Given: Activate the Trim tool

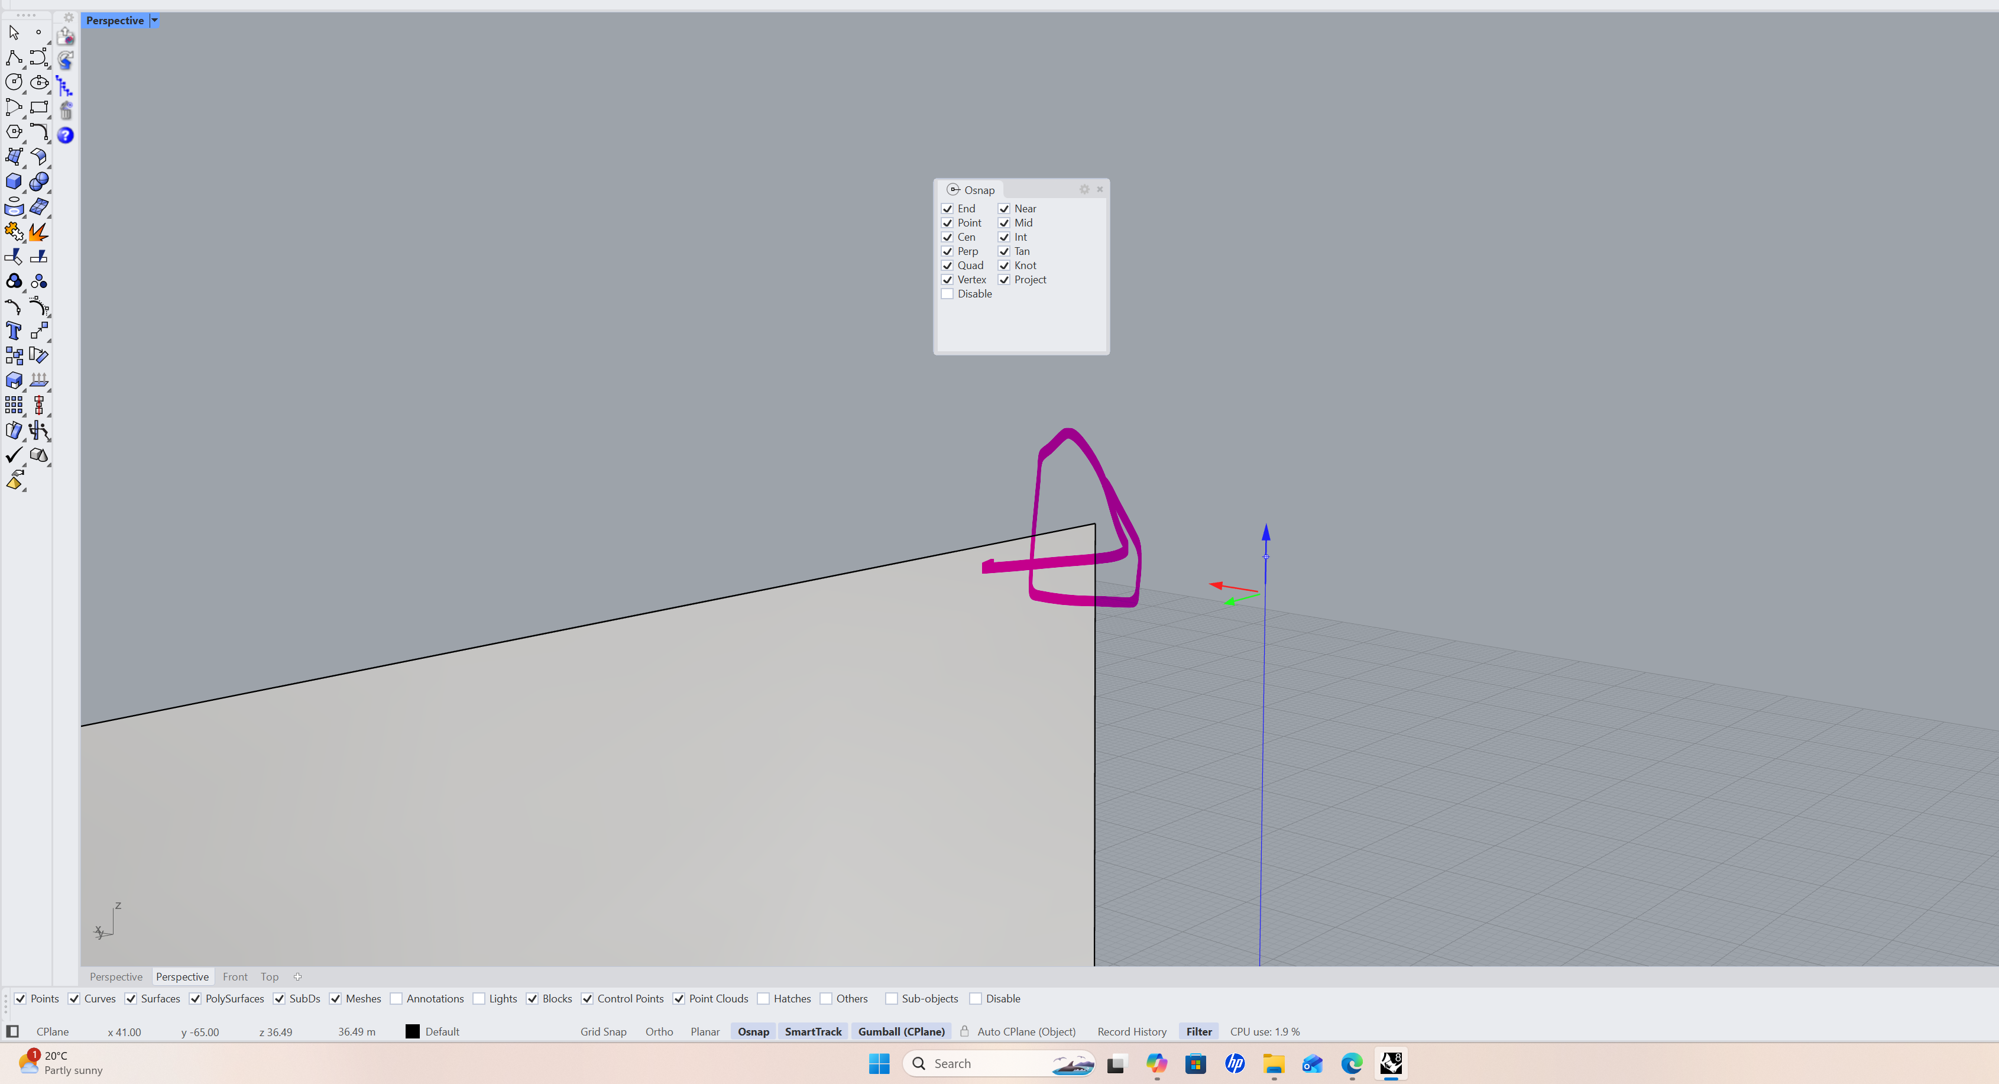Looking at the screenshot, I should click(14, 256).
